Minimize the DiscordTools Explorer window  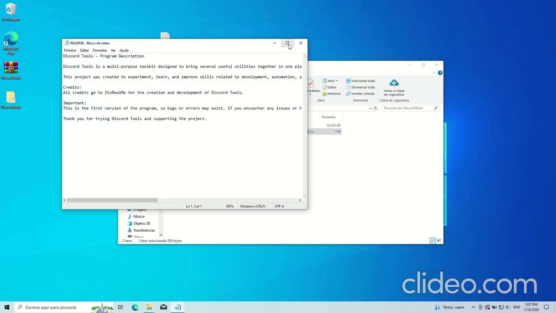point(410,65)
